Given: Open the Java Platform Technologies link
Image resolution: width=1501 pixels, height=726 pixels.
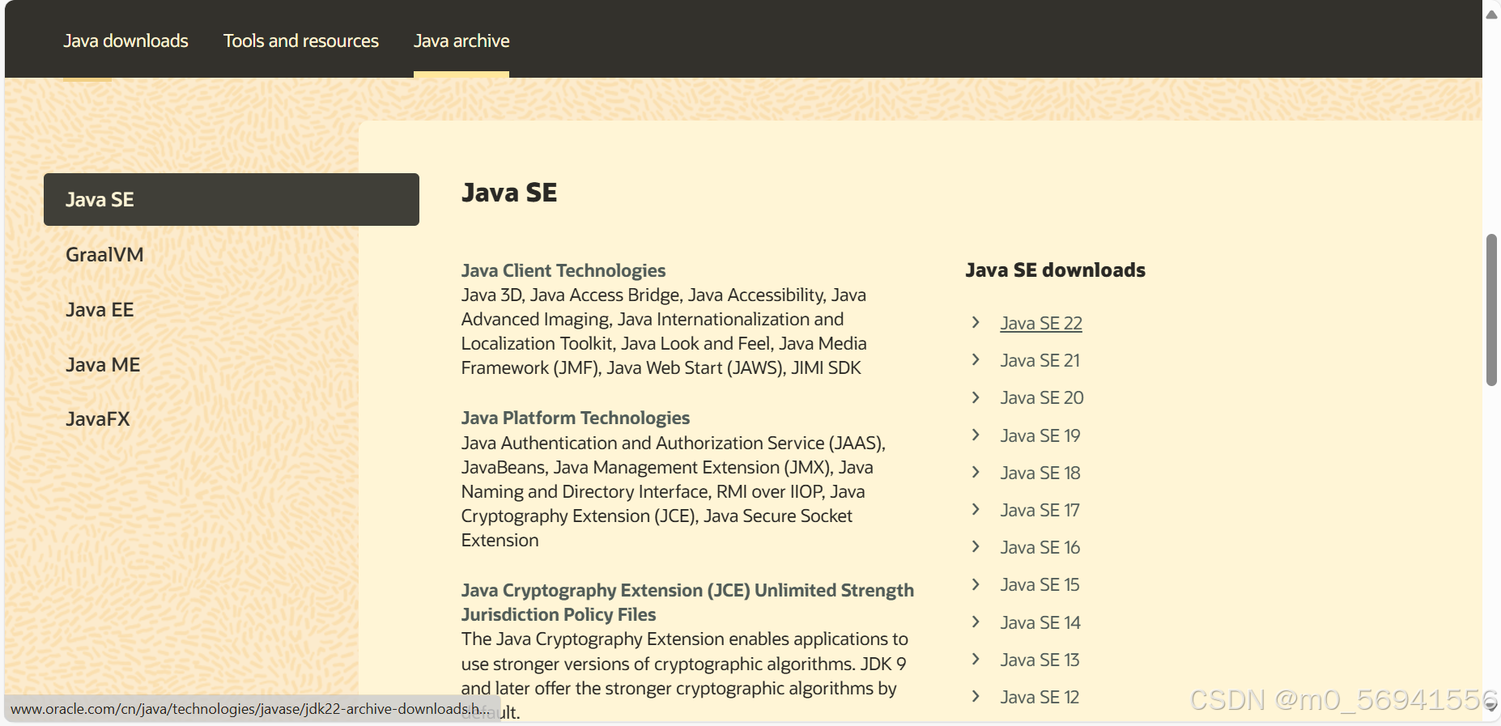Looking at the screenshot, I should tap(576, 418).
